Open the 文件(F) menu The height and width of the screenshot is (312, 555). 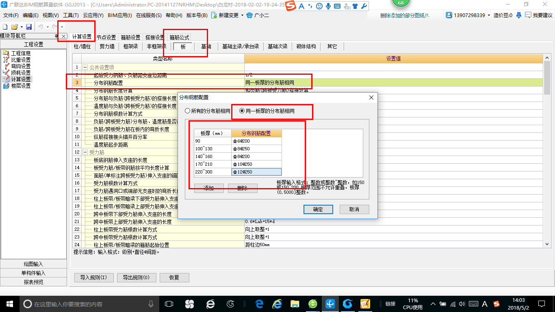point(11,15)
